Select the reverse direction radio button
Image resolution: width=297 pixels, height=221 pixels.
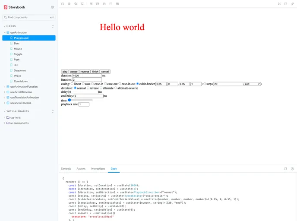88,88
